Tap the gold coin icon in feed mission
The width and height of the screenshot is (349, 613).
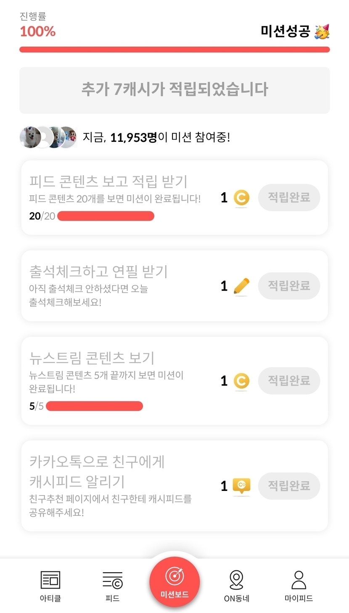pyautogui.click(x=241, y=198)
